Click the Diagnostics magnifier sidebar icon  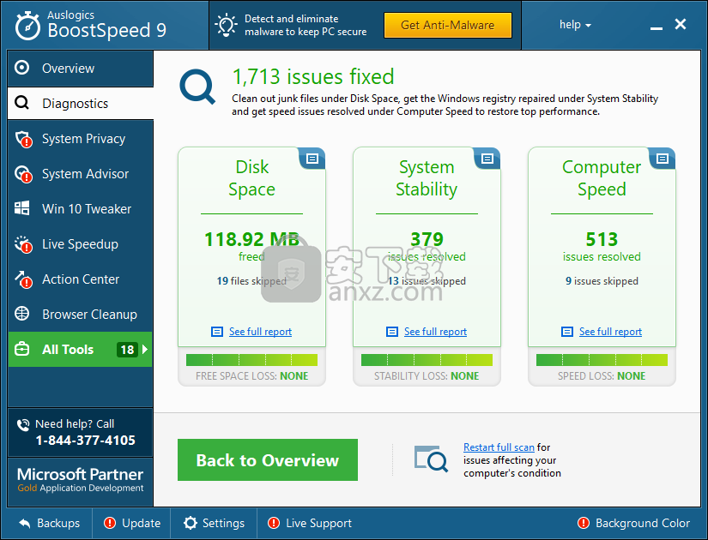21,103
